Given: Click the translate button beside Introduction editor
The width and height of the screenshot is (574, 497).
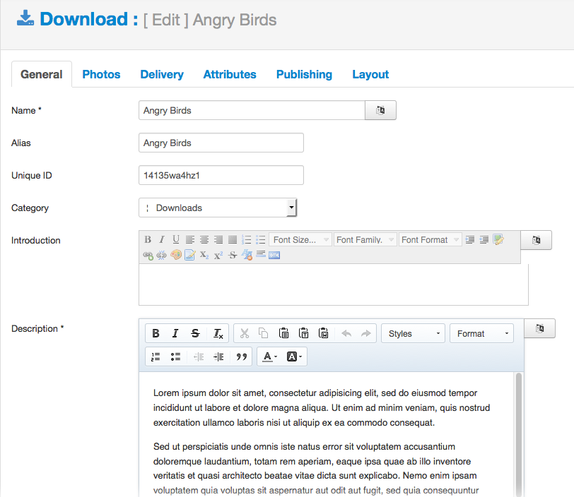Looking at the screenshot, I should pos(537,240).
